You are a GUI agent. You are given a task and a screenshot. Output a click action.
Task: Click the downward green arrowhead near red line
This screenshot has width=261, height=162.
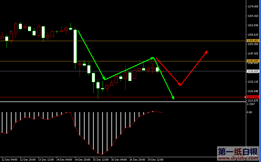(173, 98)
